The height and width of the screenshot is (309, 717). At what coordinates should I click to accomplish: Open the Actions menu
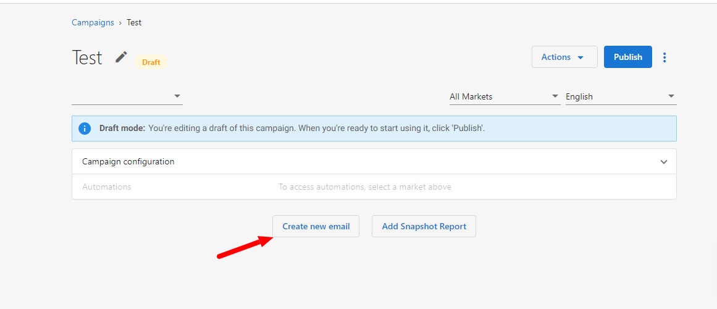(x=564, y=57)
